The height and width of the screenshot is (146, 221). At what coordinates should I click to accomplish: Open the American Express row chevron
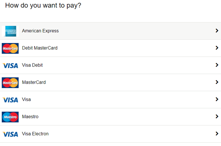(217, 31)
